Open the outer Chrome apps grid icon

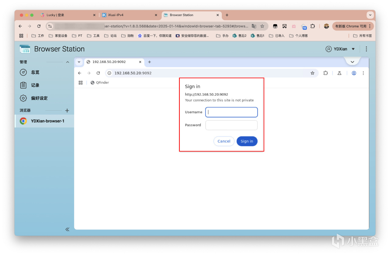tap(21, 36)
